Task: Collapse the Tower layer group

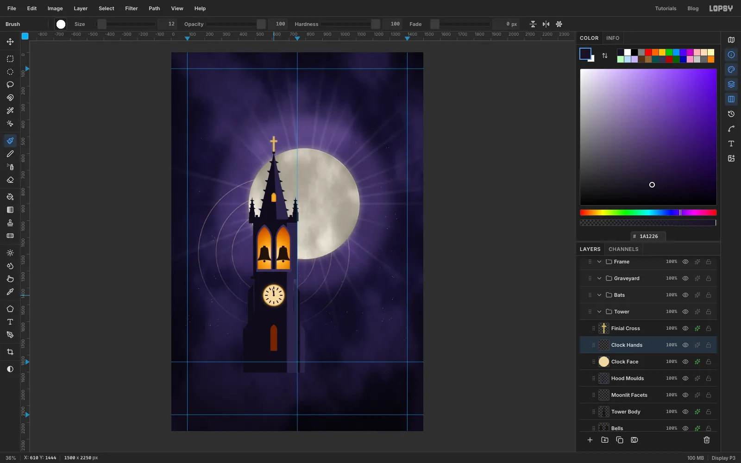Action: (599, 312)
